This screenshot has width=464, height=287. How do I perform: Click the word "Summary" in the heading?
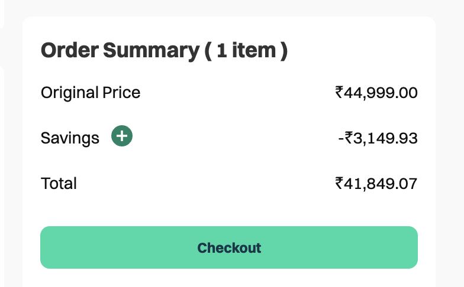[x=152, y=51]
